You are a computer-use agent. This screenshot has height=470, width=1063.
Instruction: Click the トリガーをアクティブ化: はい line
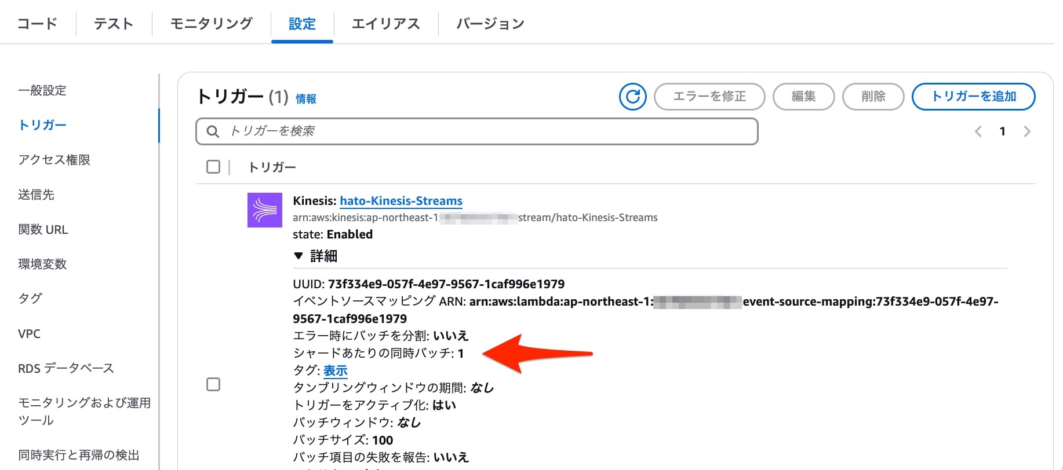pyautogui.click(x=374, y=405)
